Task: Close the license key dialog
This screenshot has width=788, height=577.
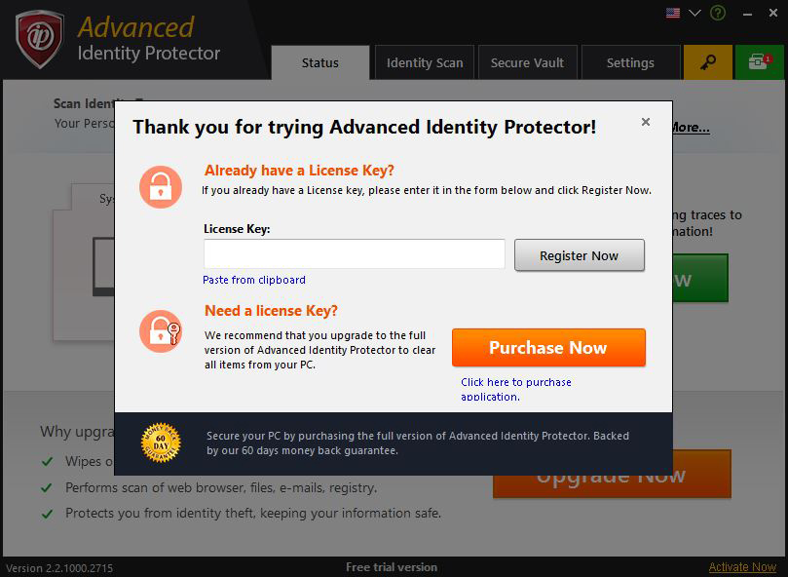Action: coord(645,122)
